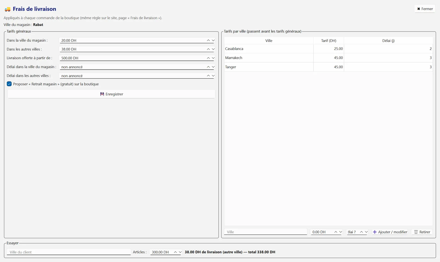Click the 'Ville du client' test field
Image resolution: width=440 pixels, height=262 pixels.
tap(69, 252)
